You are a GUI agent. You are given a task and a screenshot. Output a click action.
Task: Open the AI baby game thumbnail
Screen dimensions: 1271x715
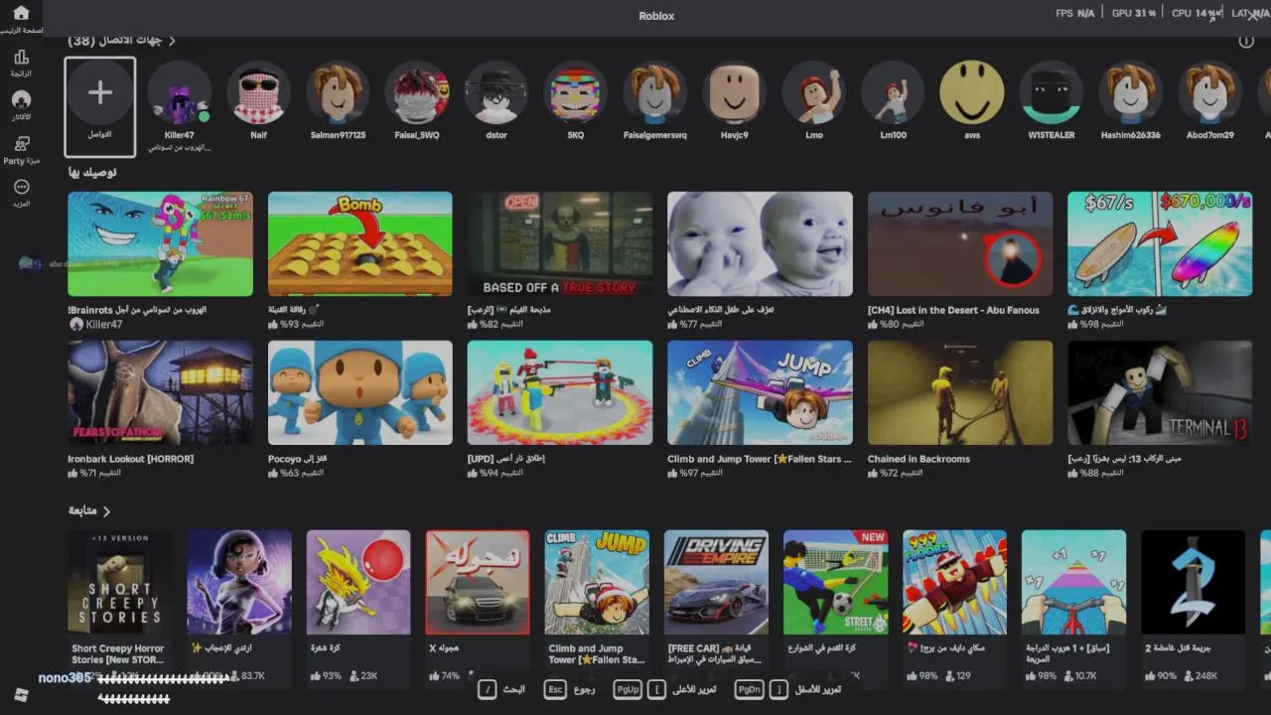[760, 244]
